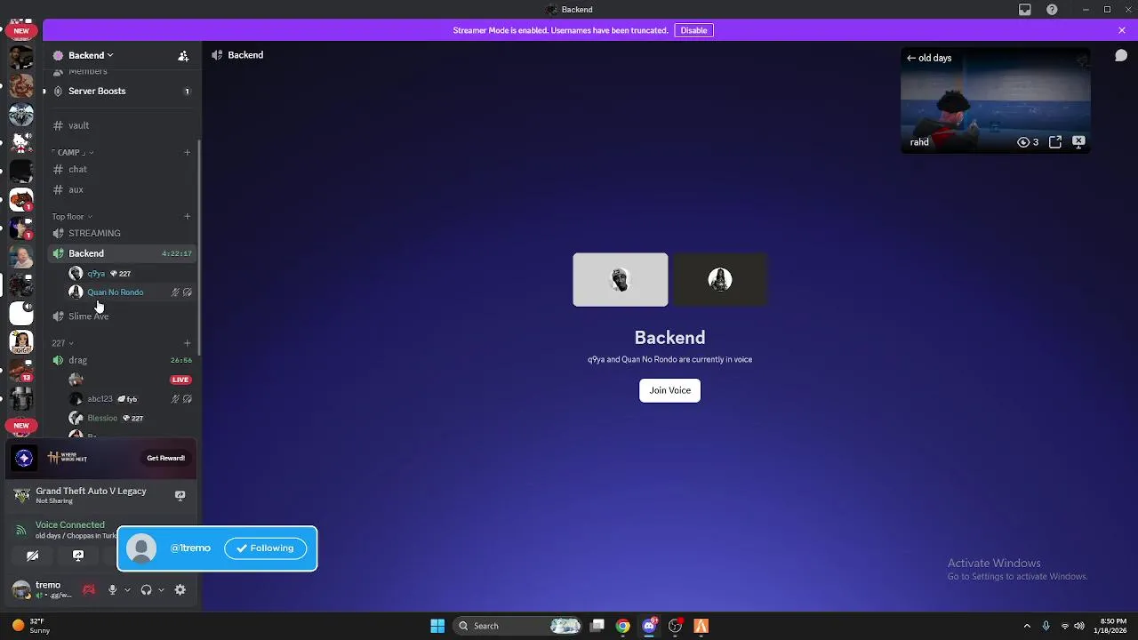
Task: Add a channel to the 227 category
Action: tap(187, 343)
